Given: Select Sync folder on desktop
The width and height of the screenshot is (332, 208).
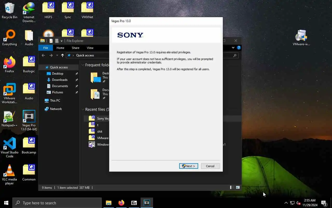Looking at the screenshot, I should (68, 11).
